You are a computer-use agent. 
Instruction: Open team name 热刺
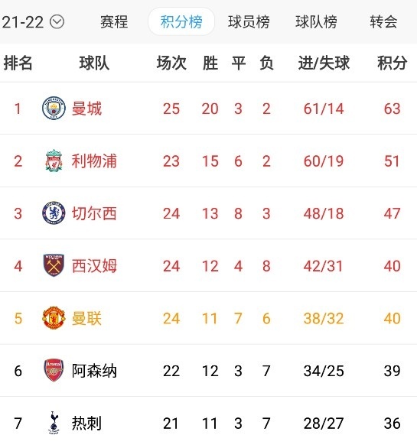86,424
